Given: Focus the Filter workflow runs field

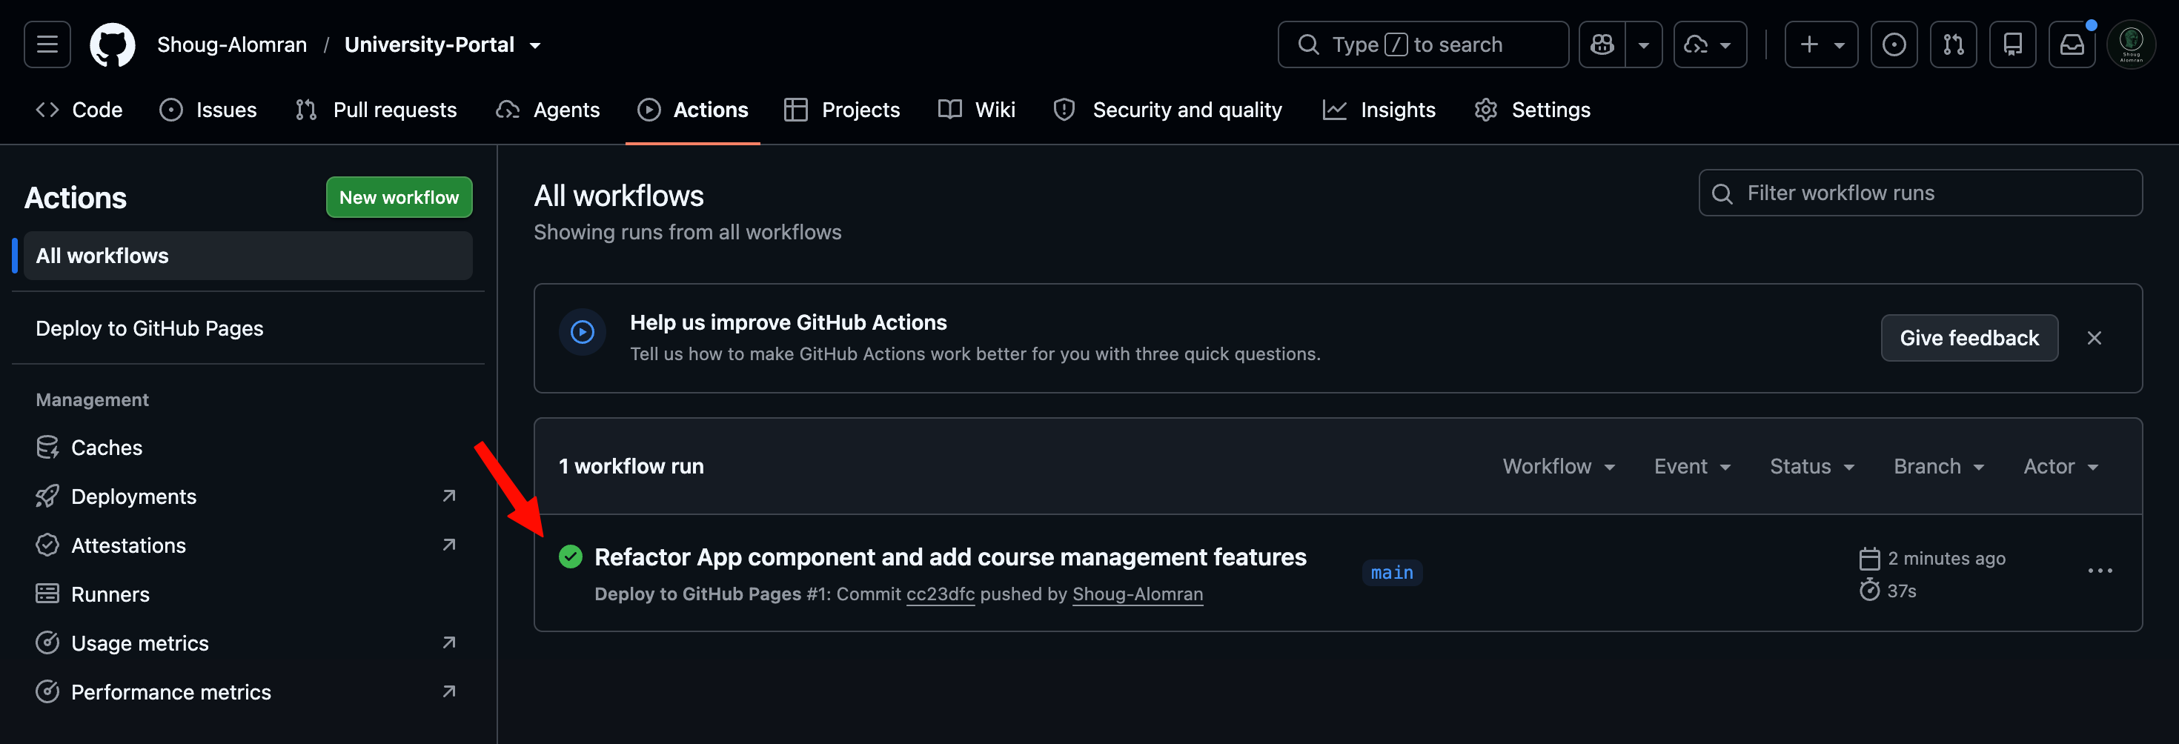Looking at the screenshot, I should [1920, 193].
